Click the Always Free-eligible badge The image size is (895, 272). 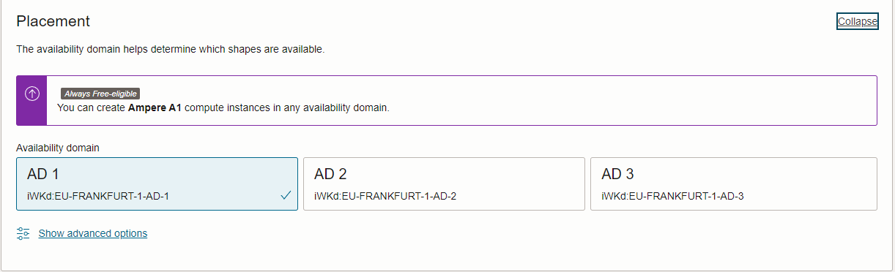[100, 94]
